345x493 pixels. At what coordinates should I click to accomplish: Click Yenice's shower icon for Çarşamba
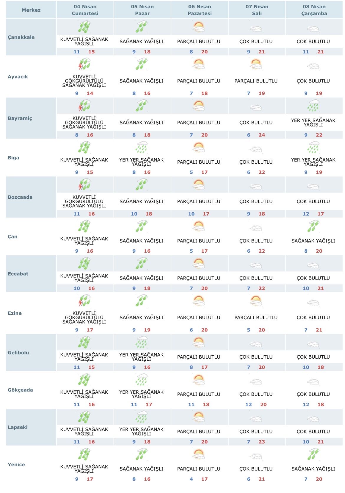(313, 454)
